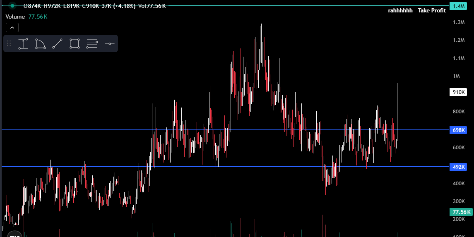The width and height of the screenshot is (474, 237).
Task: Click the green Volume value 77.56K
Action: pyautogui.click(x=38, y=17)
